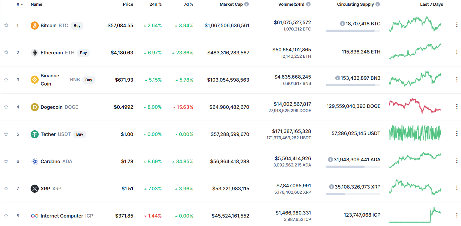Click Buy button next to BNB
Viewport: 461px width, 226px height.
pos(88,80)
